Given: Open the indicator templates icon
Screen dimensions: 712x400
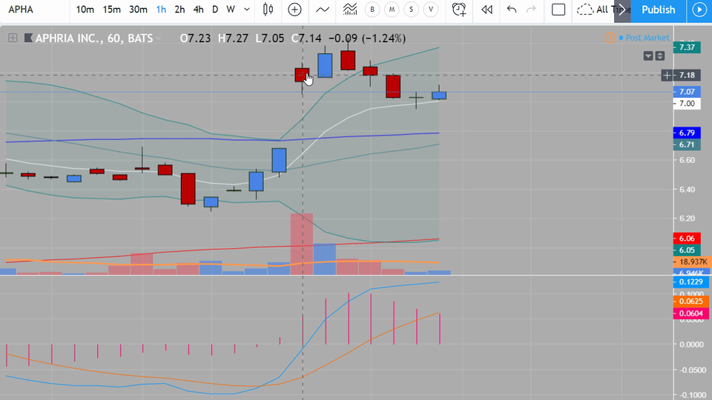Looking at the screenshot, I should click(x=349, y=10).
